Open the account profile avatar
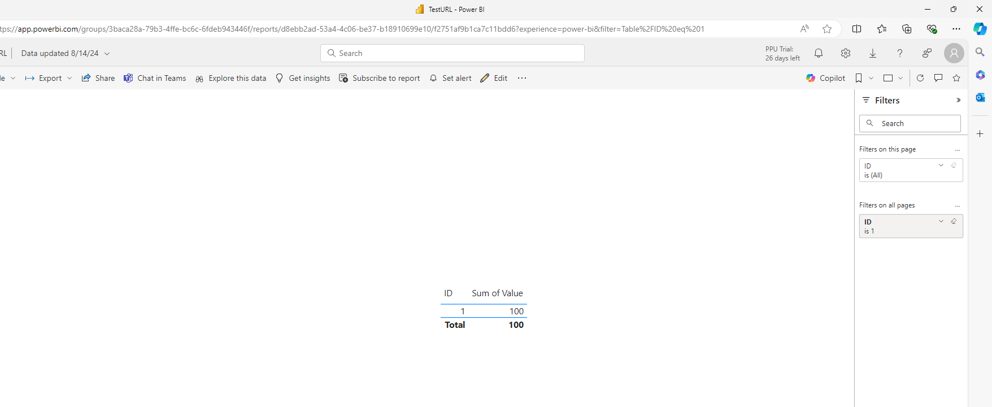This screenshot has width=992, height=407. 954,53
